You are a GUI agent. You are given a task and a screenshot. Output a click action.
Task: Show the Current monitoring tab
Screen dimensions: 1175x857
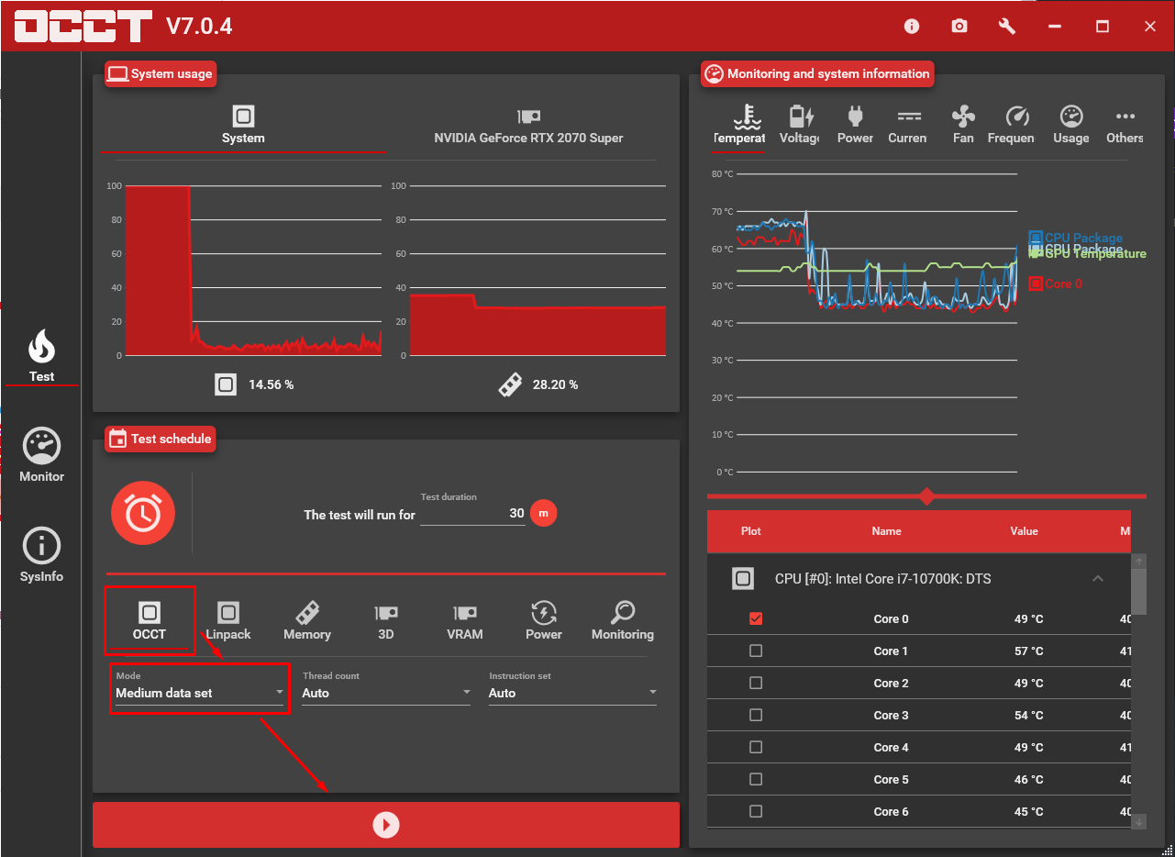(909, 125)
